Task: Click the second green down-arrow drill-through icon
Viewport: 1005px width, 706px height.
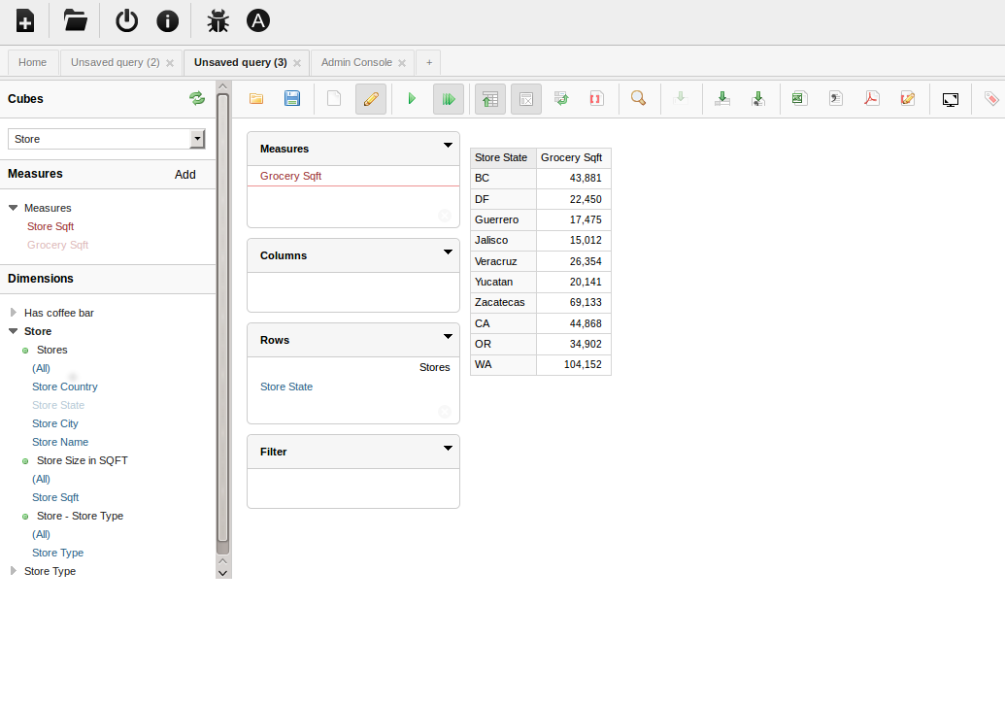Action: [758, 99]
